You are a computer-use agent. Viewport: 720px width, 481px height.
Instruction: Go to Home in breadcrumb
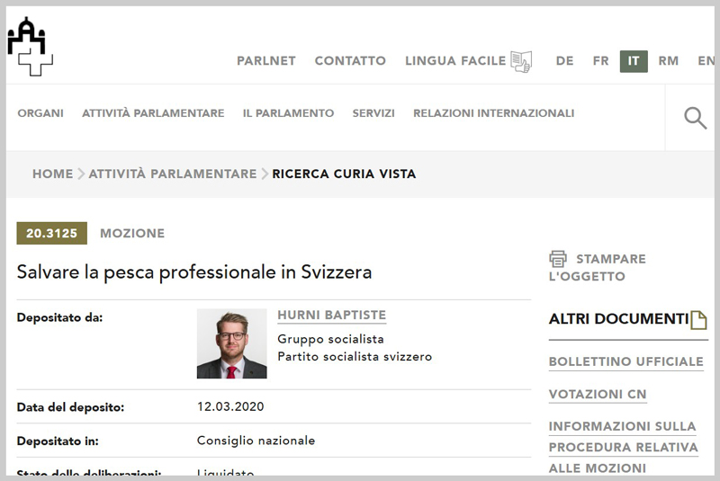point(52,174)
